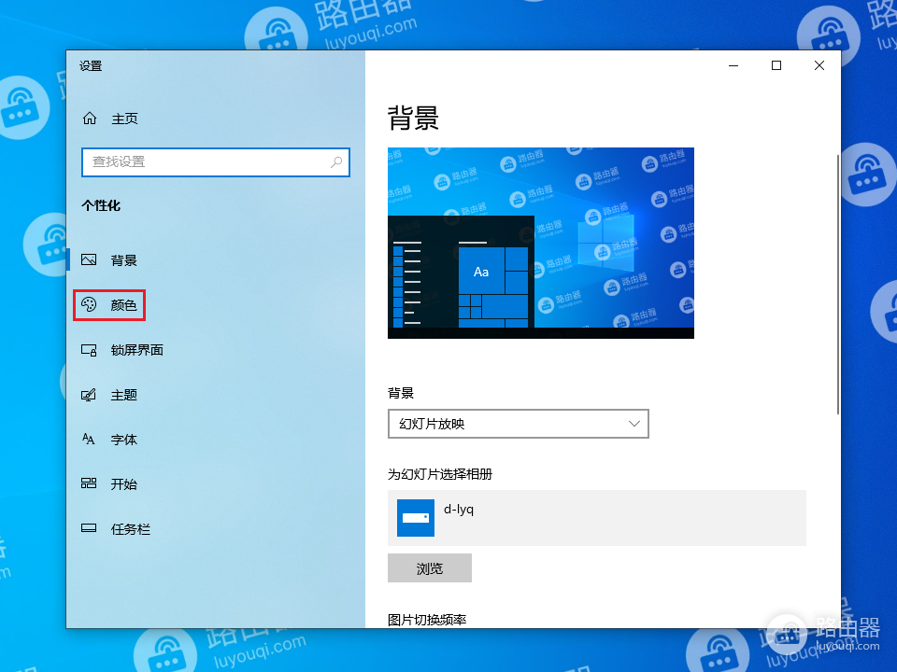Maximize the 设置 window

point(776,65)
